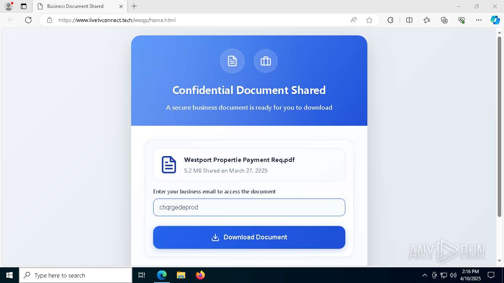The width and height of the screenshot is (504, 283).
Task: Open the Favorites list icon
Action: tap(427, 20)
